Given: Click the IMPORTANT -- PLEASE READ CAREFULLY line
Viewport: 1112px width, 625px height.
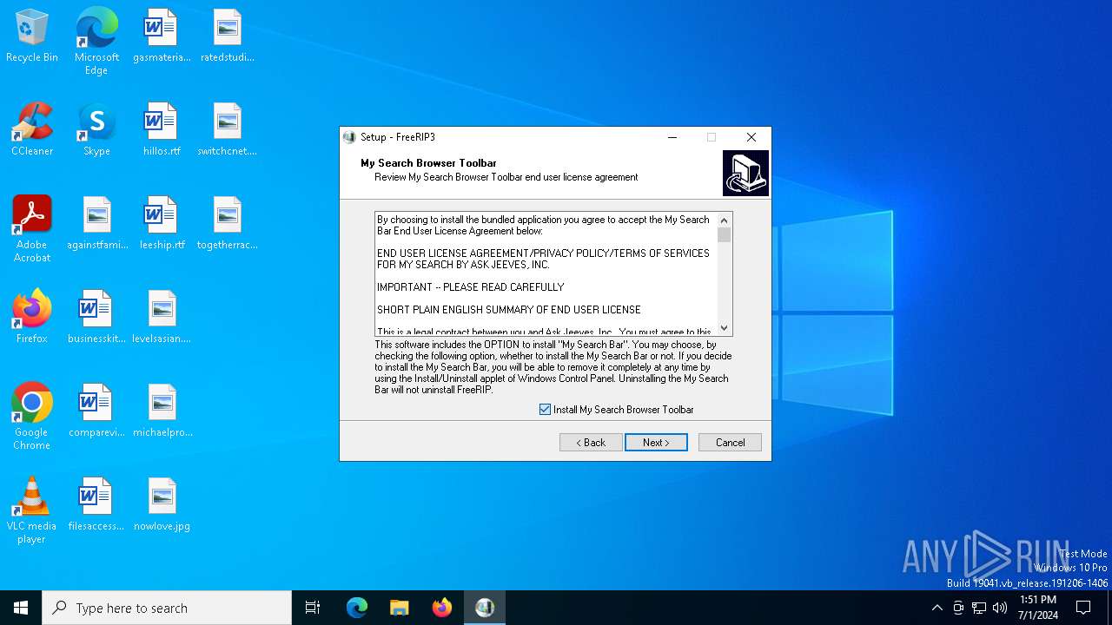Looking at the screenshot, I should tap(471, 287).
